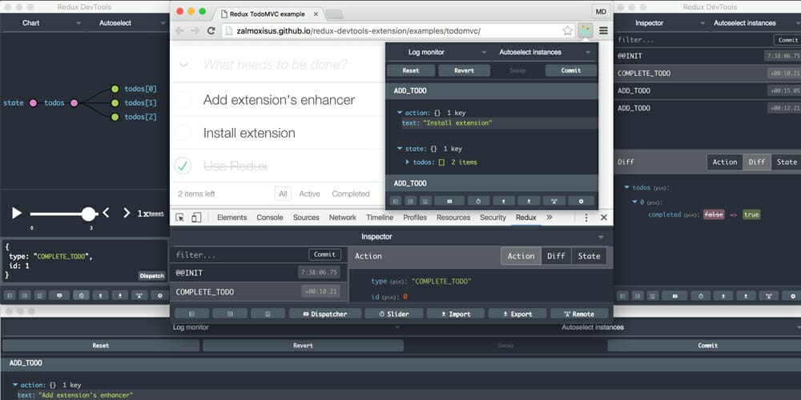The height and width of the screenshot is (400, 801).
Task: Switch to Diff view in DevTools Inspector
Action: click(x=556, y=256)
